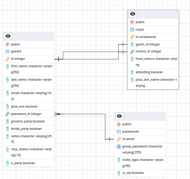Viewport: 190px width, 179px height.
Task: Click the column icon for guest_id integer
Action: pyautogui.click(x=132, y=45)
